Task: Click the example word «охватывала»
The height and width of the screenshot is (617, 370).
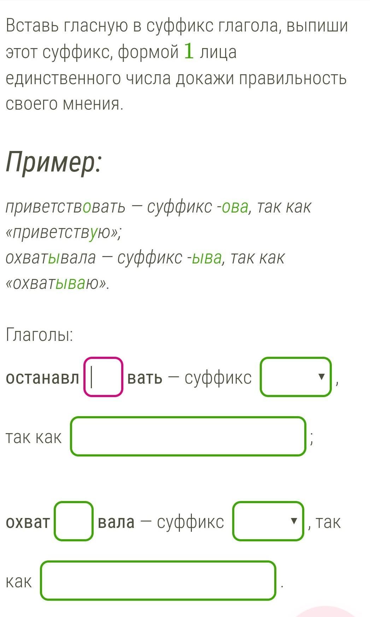Action: point(51,258)
